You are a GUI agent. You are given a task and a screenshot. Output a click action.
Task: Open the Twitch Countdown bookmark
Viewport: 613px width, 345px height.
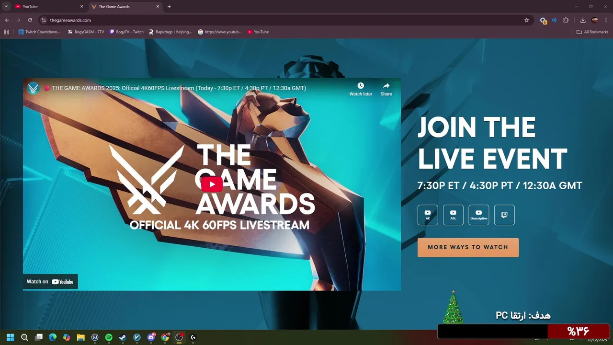click(x=39, y=32)
